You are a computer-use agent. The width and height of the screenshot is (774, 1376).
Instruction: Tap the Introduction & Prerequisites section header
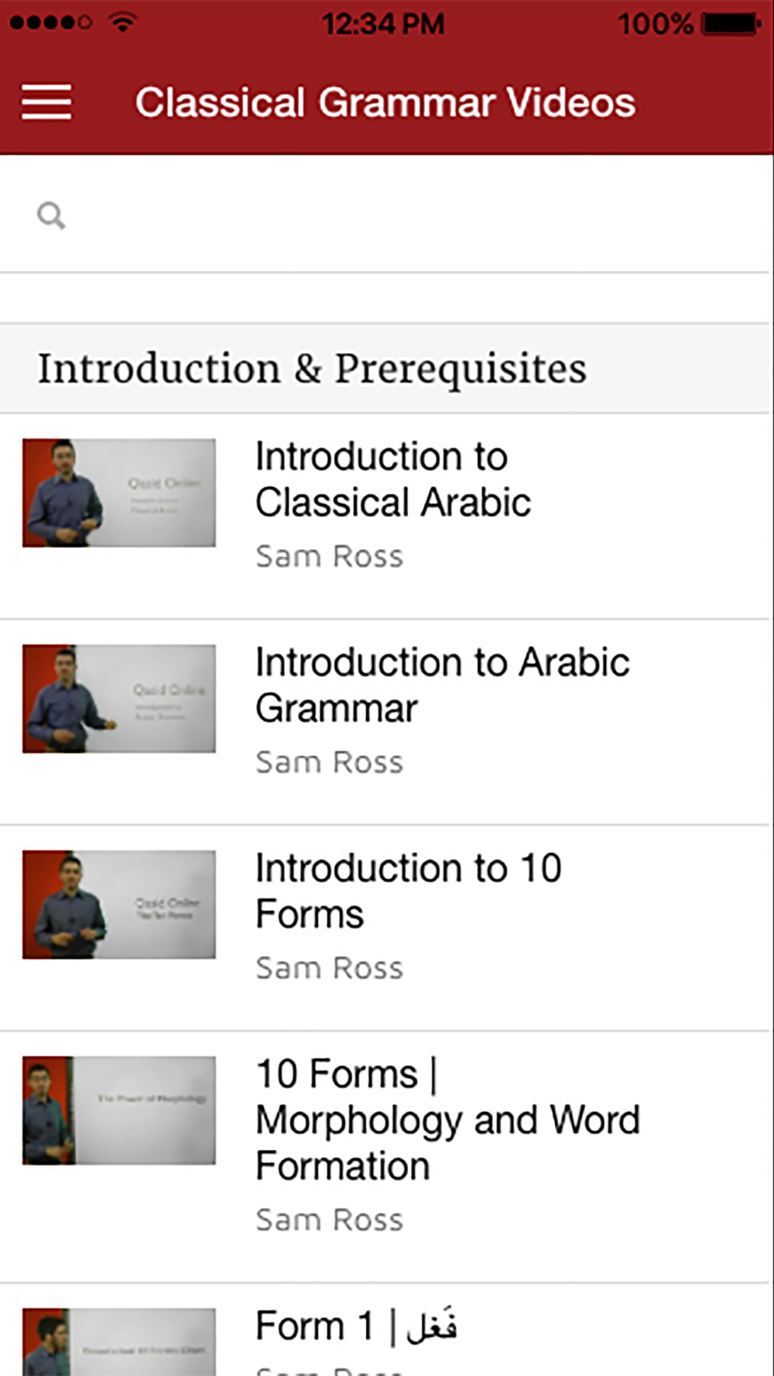coord(312,368)
